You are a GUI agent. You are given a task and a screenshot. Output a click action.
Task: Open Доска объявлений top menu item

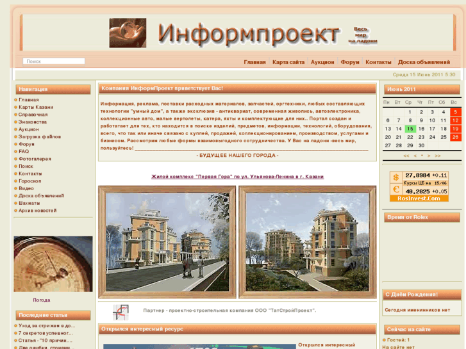(x=424, y=62)
